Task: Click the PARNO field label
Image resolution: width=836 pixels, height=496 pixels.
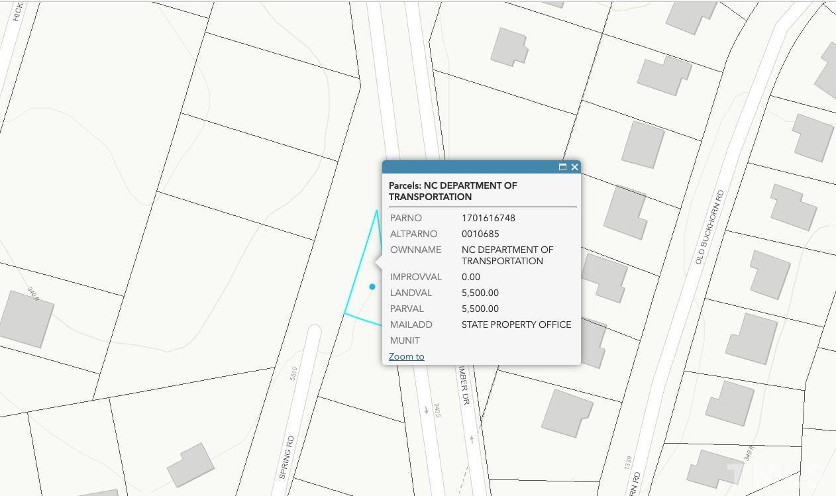Action: coord(405,218)
